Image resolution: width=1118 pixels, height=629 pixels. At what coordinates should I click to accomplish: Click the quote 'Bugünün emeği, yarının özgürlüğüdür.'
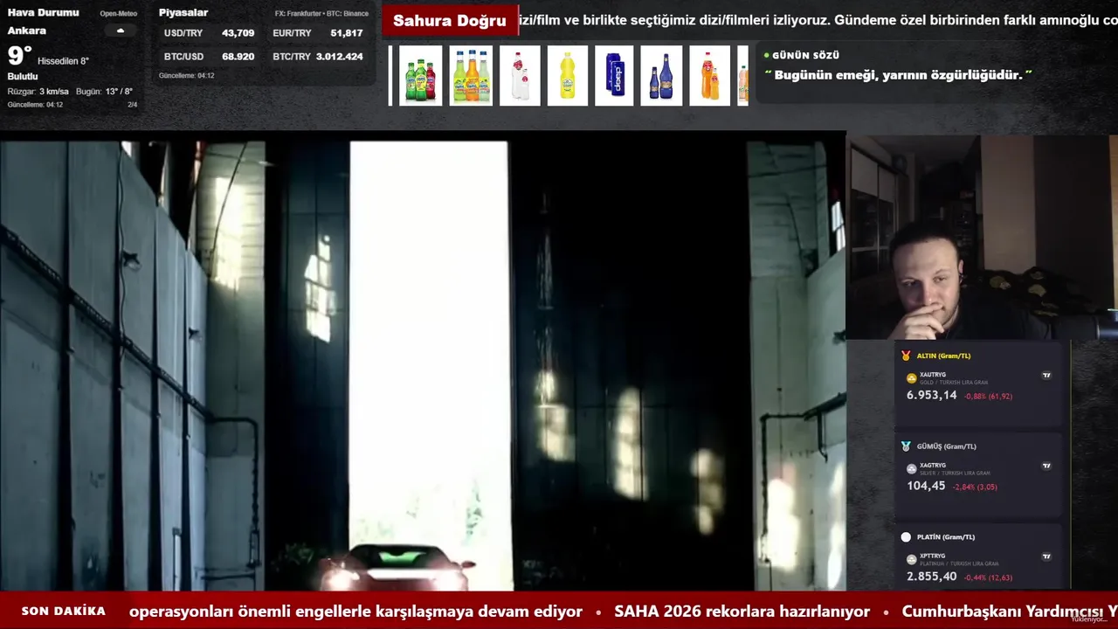(899, 75)
